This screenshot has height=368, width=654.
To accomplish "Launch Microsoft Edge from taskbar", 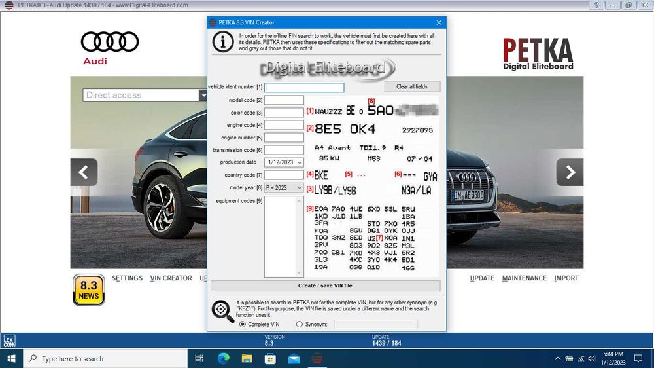I will 223,358.
